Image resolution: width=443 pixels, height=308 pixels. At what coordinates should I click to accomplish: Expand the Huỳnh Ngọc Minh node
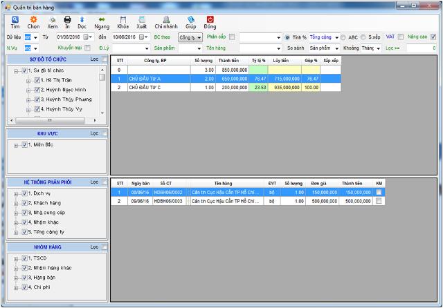coord(28,90)
